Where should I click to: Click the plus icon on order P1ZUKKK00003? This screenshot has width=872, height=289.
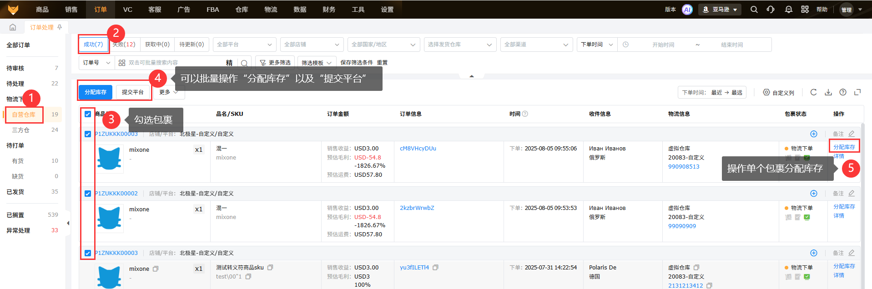coord(814,134)
